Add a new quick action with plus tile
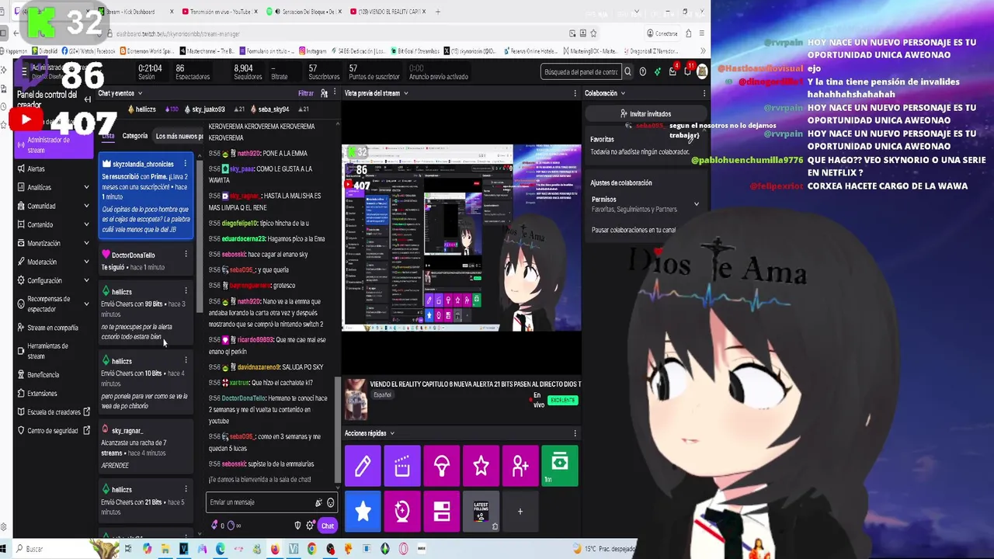 [x=520, y=512]
